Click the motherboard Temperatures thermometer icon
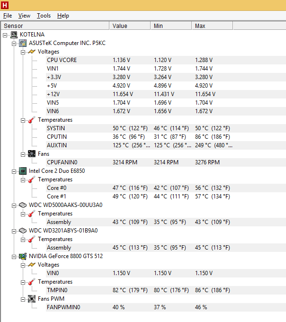Viewport: 286px width, 322px height. click(32, 120)
